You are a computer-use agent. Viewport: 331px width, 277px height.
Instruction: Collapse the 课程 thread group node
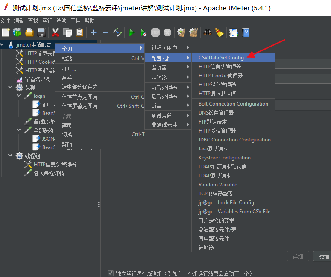pos(10,87)
